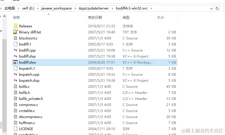Click the bspatch.cpp file icon
Viewport: 225px width, 135px height.
(x=16, y=74)
